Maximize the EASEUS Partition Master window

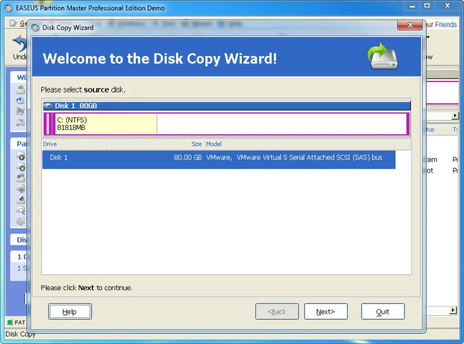pos(427,5)
